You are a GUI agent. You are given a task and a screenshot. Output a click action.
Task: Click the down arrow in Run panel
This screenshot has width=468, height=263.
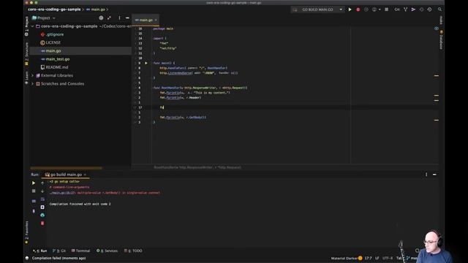(x=42, y=191)
